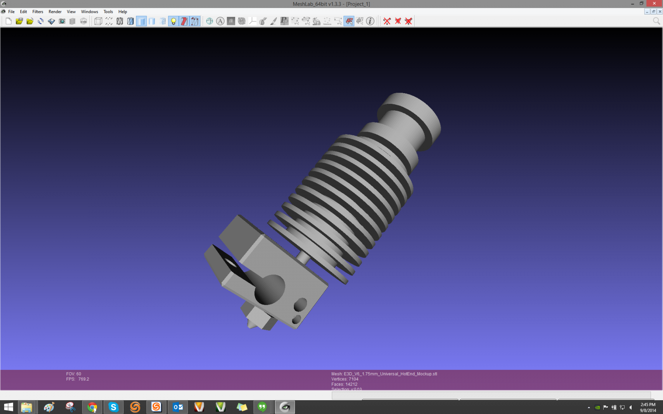The image size is (663, 414).
Task: Activate the Select Faces tool
Action: tap(349, 21)
